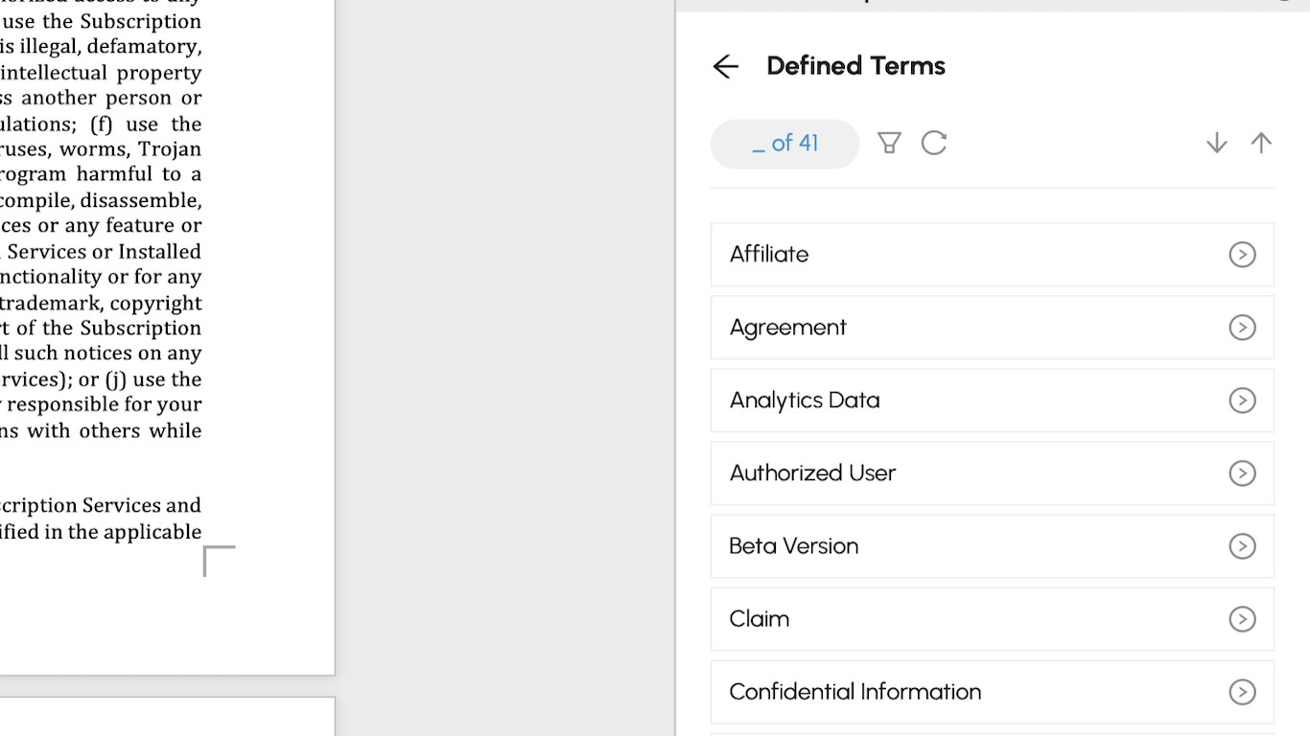Click the arrow icon next to Affiliate
This screenshot has width=1310, height=736.
[x=1242, y=255]
